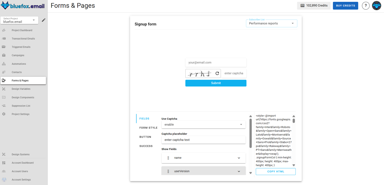The width and height of the screenshot is (384, 185).
Task: Click the BUY CREDITS button
Action: click(345, 5)
